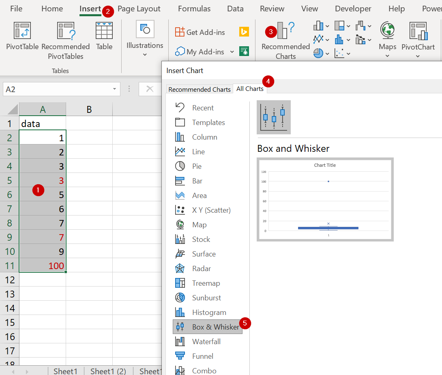Open the Maps chart button
Image resolution: width=442 pixels, height=375 pixels.
(387, 39)
